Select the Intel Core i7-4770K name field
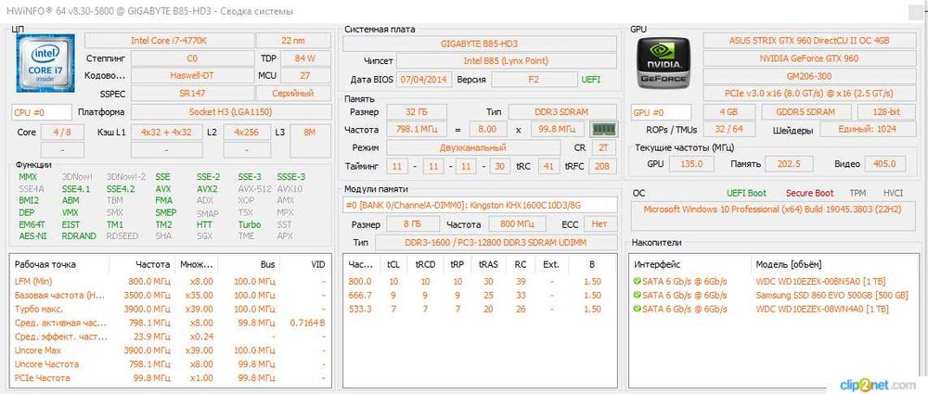The height and width of the screenshot is (394, 928). (169, 41)
